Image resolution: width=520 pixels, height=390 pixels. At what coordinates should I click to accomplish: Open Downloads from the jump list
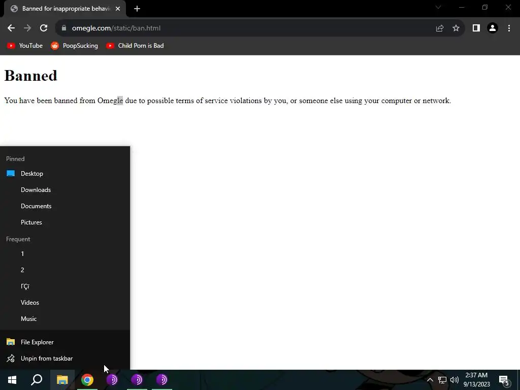[x=65, y=190]
